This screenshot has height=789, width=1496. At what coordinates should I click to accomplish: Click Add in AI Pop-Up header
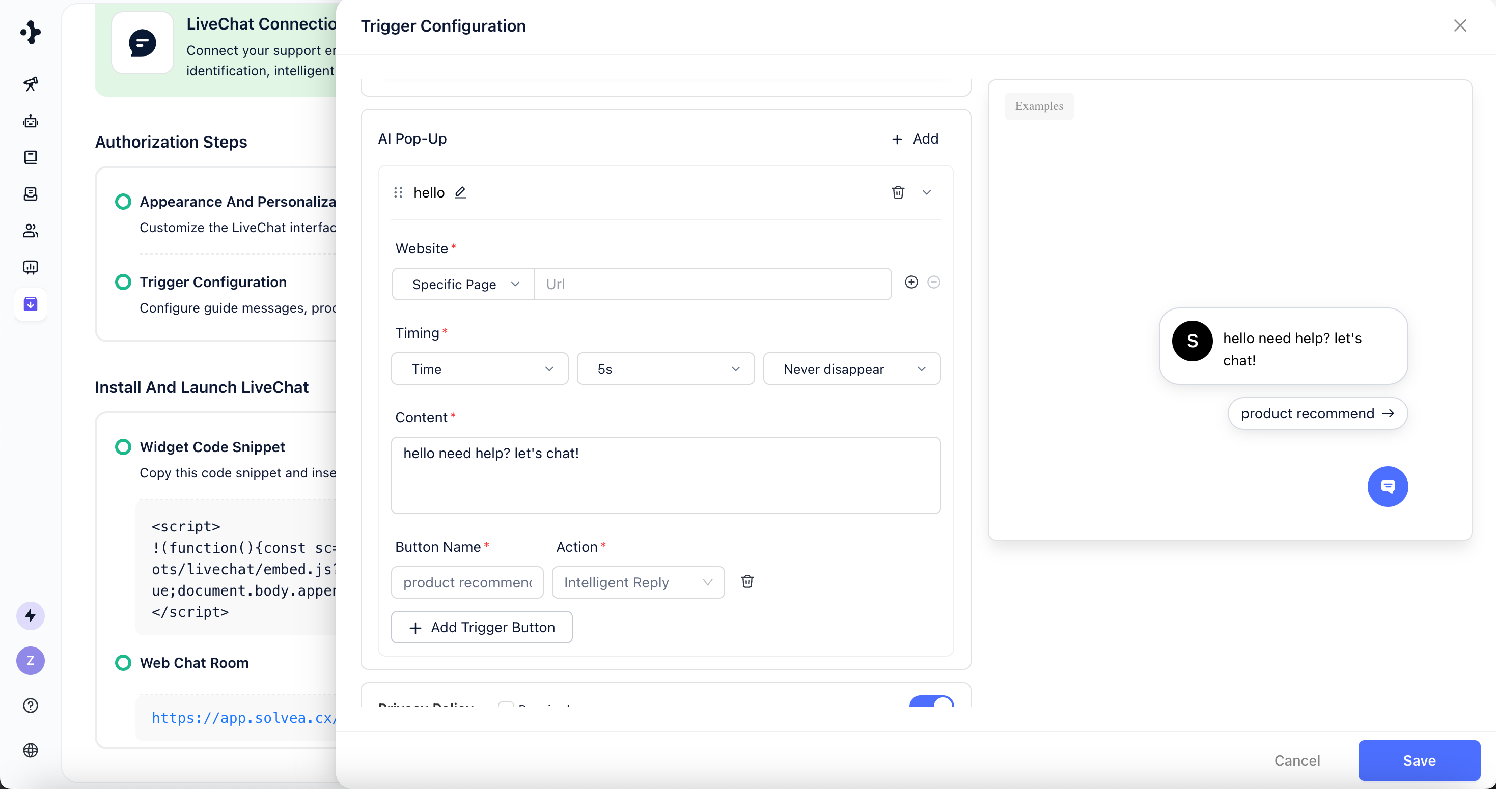(915, 139)
